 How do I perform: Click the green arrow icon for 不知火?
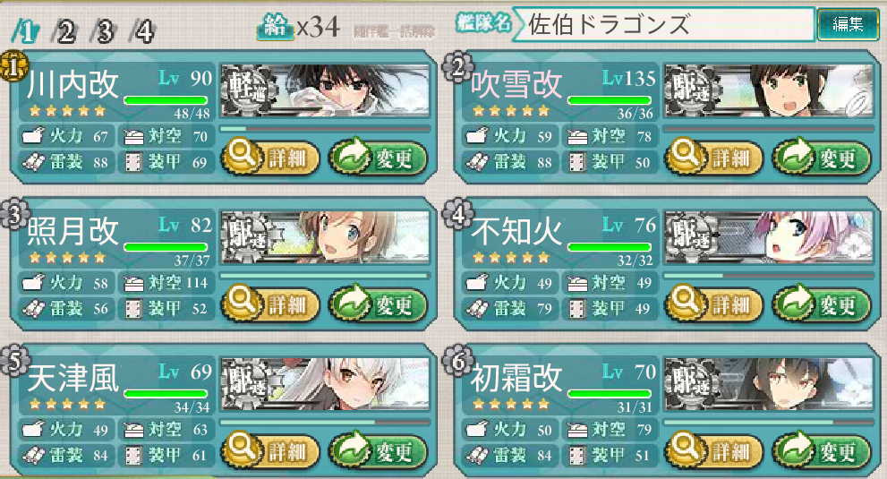click(x=794, y=303)
